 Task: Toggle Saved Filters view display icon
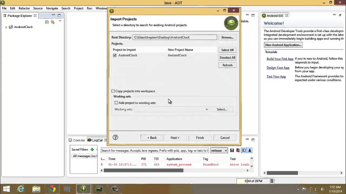tap(244, 150)
